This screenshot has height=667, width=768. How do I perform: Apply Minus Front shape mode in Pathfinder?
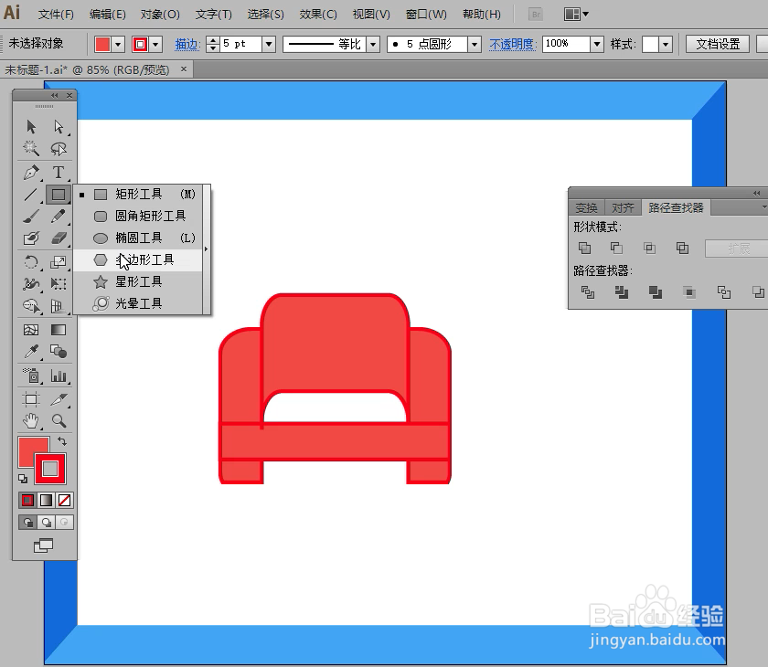(x=617, y=248)
